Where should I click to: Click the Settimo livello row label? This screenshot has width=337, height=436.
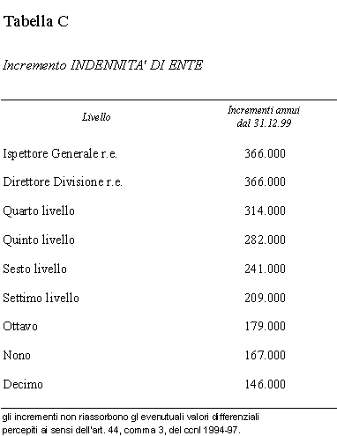[x=41, y=298]
